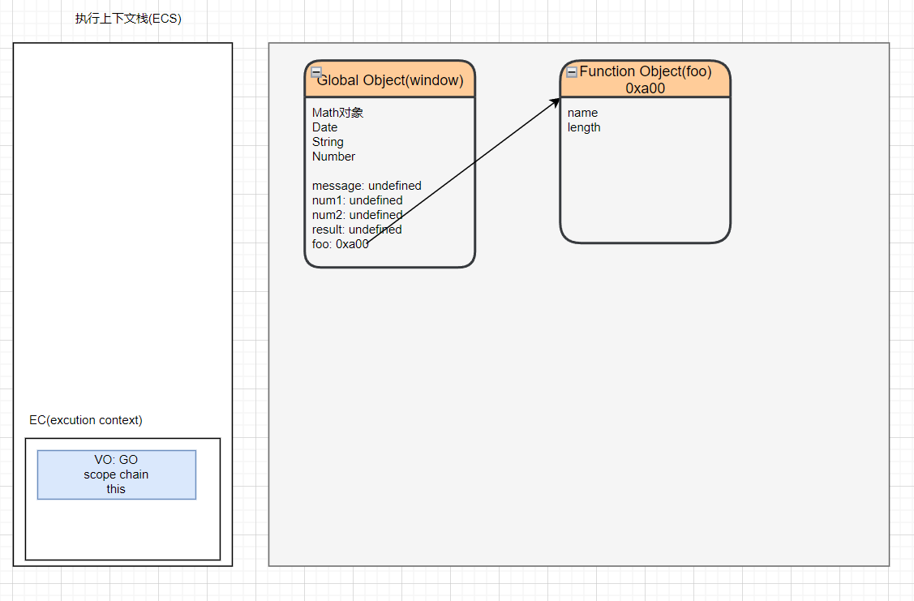Select the EC(excution context) label

(86, 420)
